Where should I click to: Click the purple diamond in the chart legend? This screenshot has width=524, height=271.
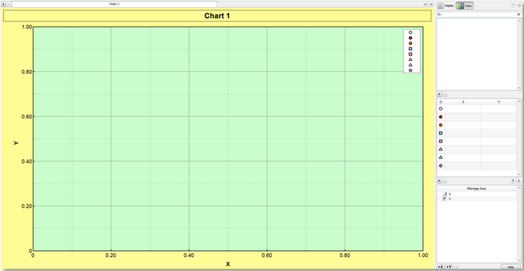411,70
